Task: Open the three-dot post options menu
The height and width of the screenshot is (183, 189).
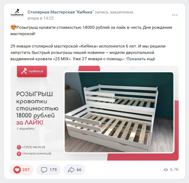Action: coord(175,15)
